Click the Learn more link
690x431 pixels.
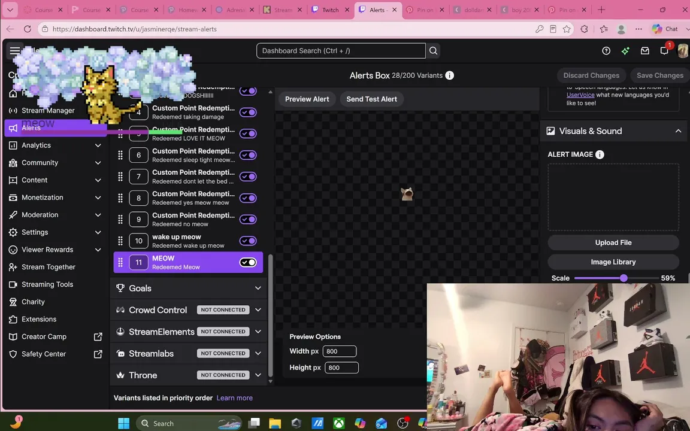(x=235, y=398)
